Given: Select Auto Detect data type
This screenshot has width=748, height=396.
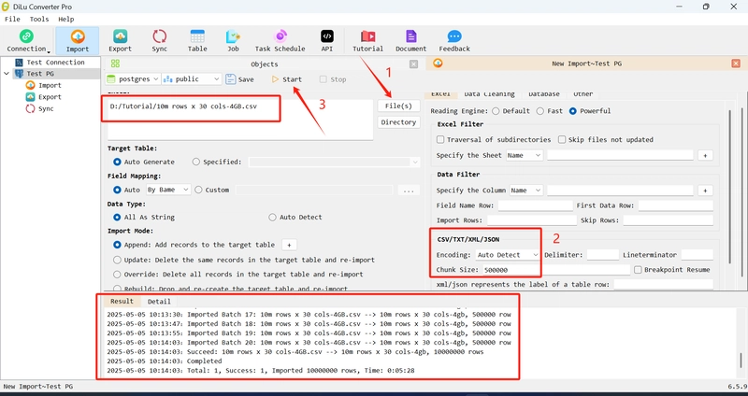Looking at the screenshot, I should (295, 218).
